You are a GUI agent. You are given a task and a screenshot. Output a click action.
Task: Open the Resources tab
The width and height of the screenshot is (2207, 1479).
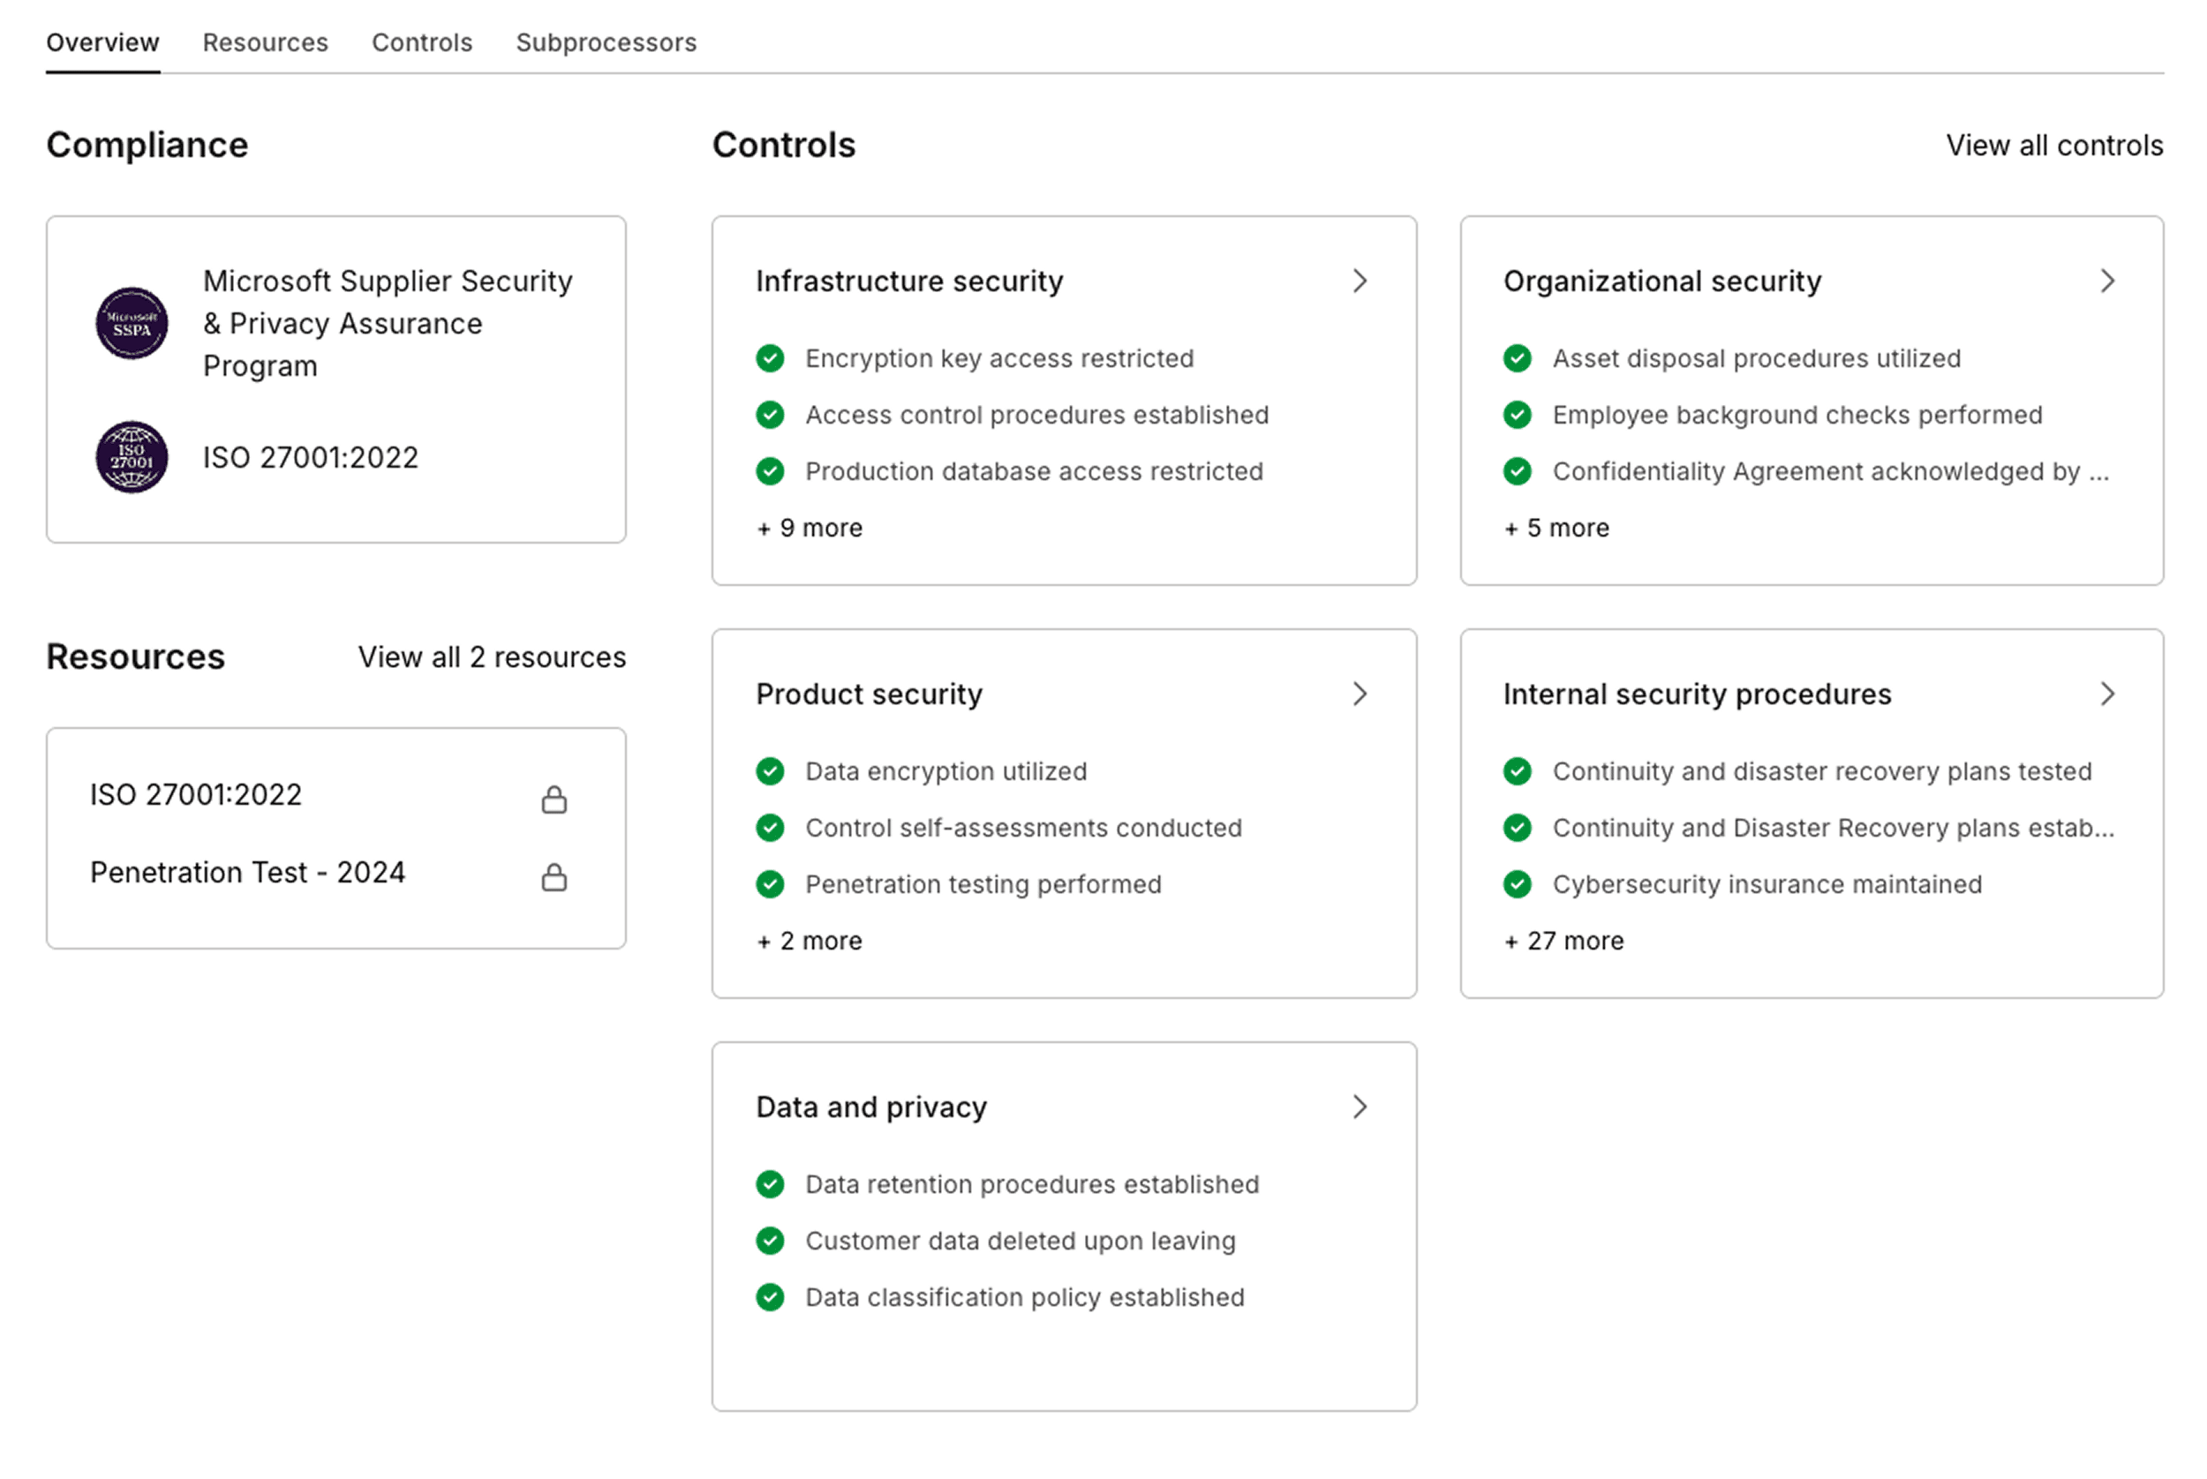[x=265, y=41]
